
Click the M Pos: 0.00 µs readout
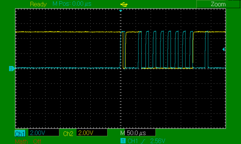[x=72, y=4]
